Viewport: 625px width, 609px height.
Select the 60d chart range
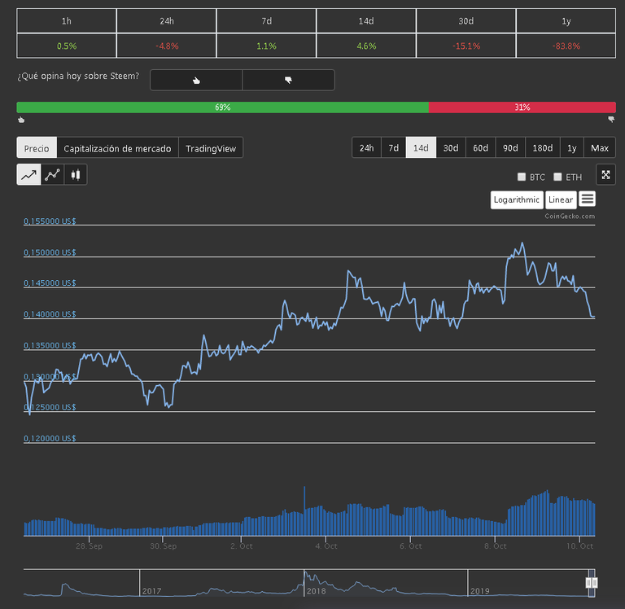tap(481, 147)
